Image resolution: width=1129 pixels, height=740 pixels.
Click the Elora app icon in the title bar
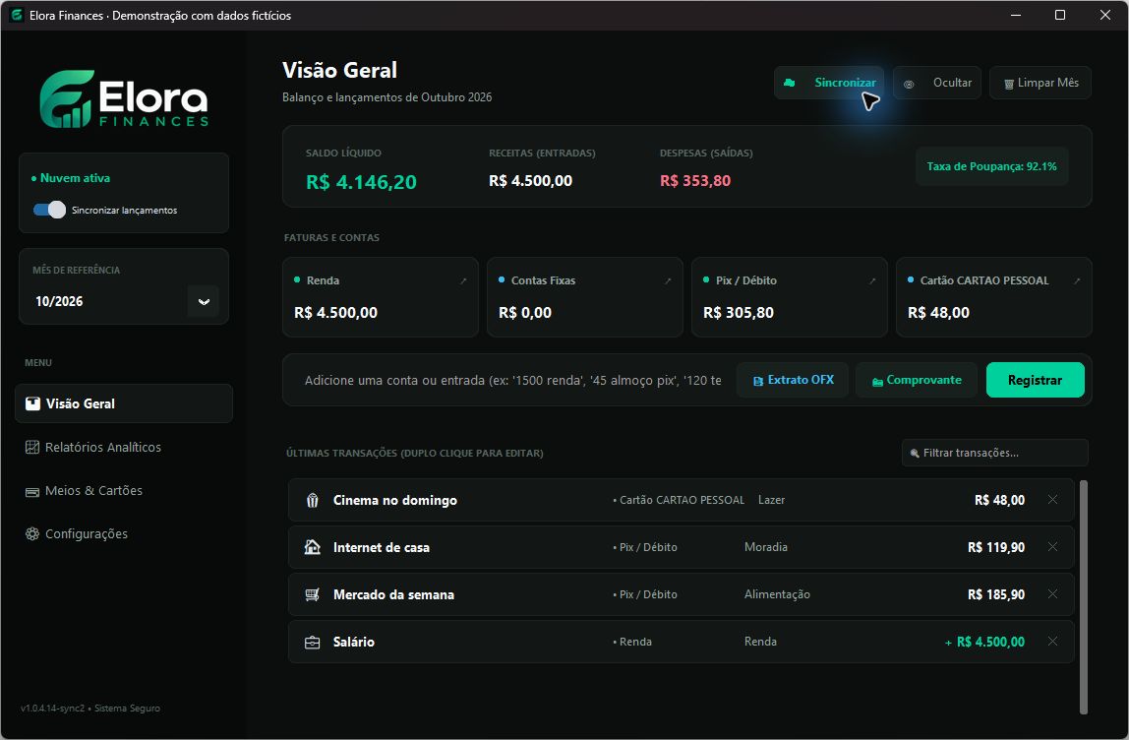(x=16, y=15)
